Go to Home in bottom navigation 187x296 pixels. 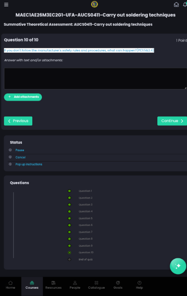pos(10,285)
